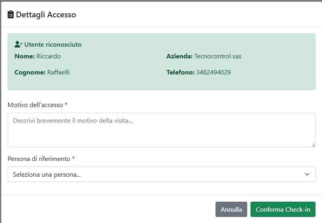The width and height of the screenshot is (322, 223).
Task: Open the Persona di riferimento dropdown
Action: tap(161, 174)
